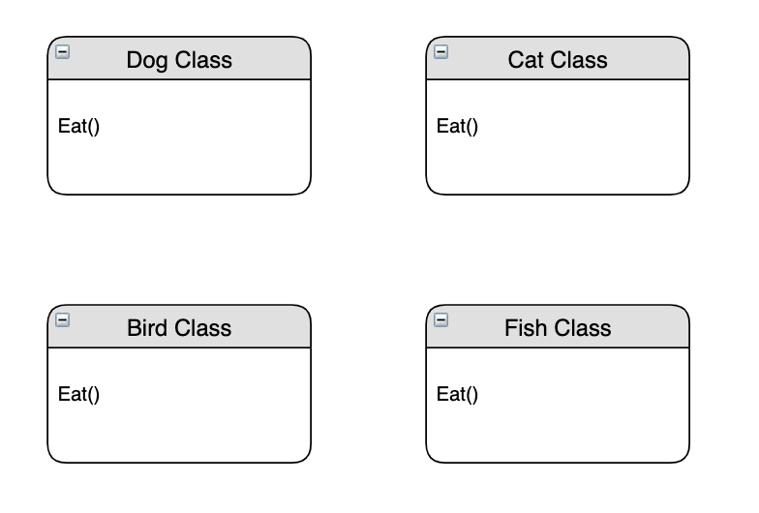Click blank canvas between Dog and Bird classes
Screen dimensions: 759x513
pyautogui.click(x=179, y=250)
